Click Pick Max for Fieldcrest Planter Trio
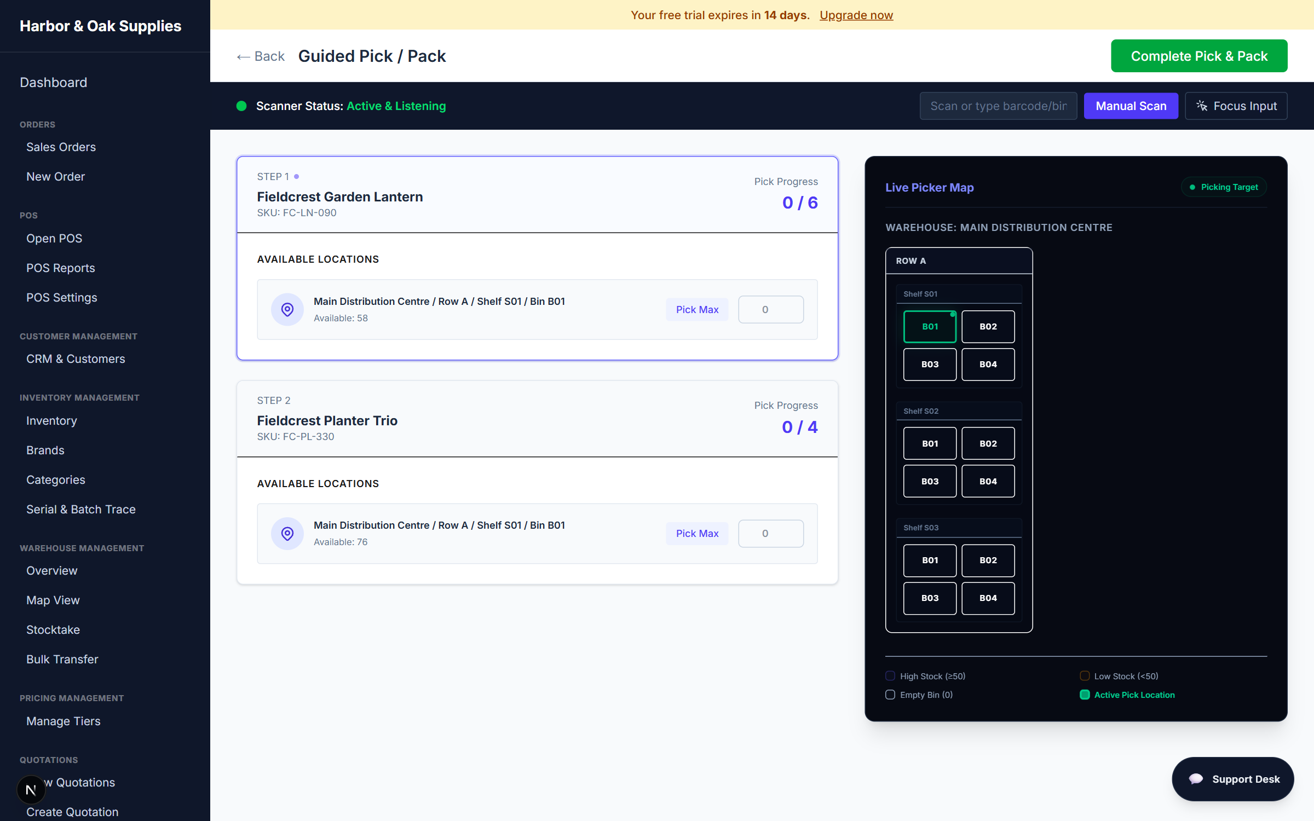This screenshot has height=821, width=1314. point(697,534)
